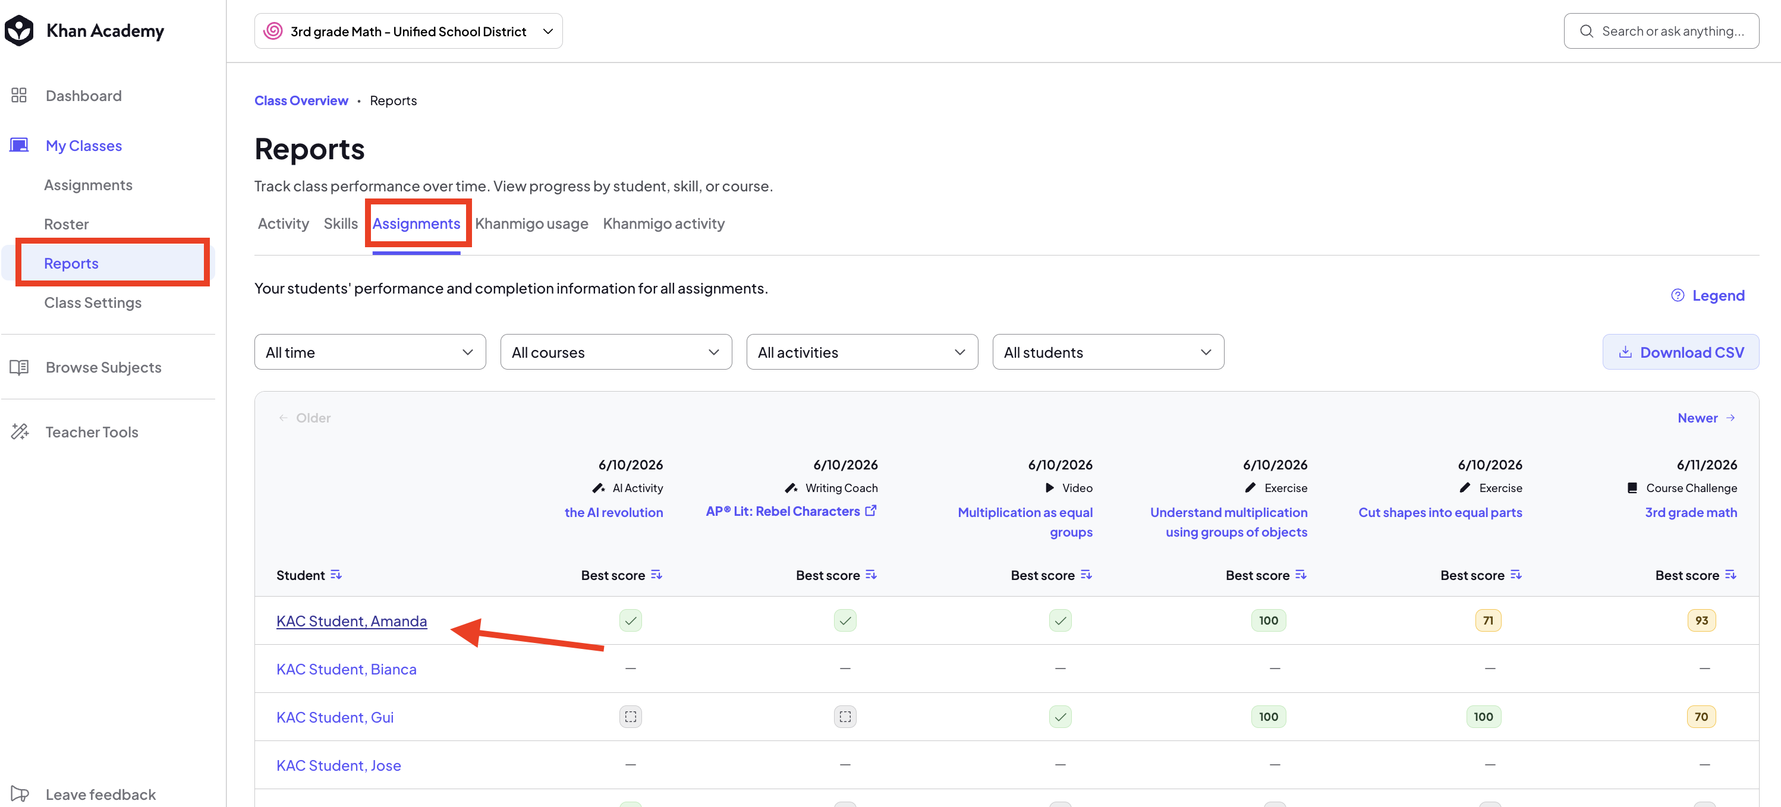The width and height of the screenshot is (1781, 807).
Task: Click Amanda's score 93 badge
Action: [1701, 620]
